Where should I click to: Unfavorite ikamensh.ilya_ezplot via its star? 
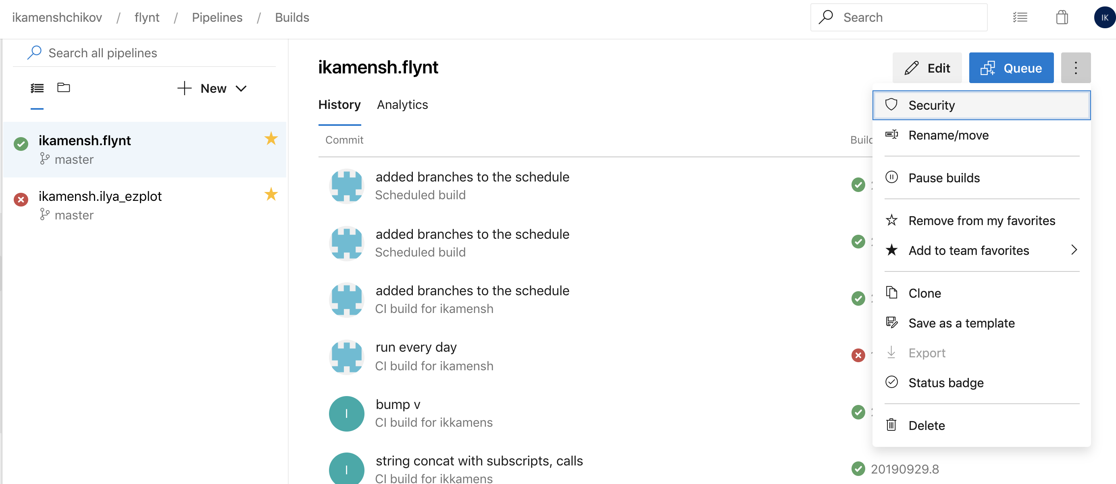271,194
